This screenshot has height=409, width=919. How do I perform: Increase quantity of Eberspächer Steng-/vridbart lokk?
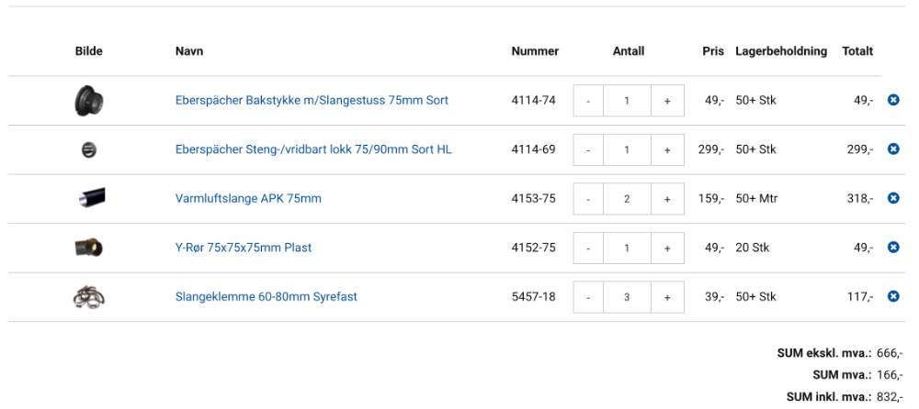[667, 149]
